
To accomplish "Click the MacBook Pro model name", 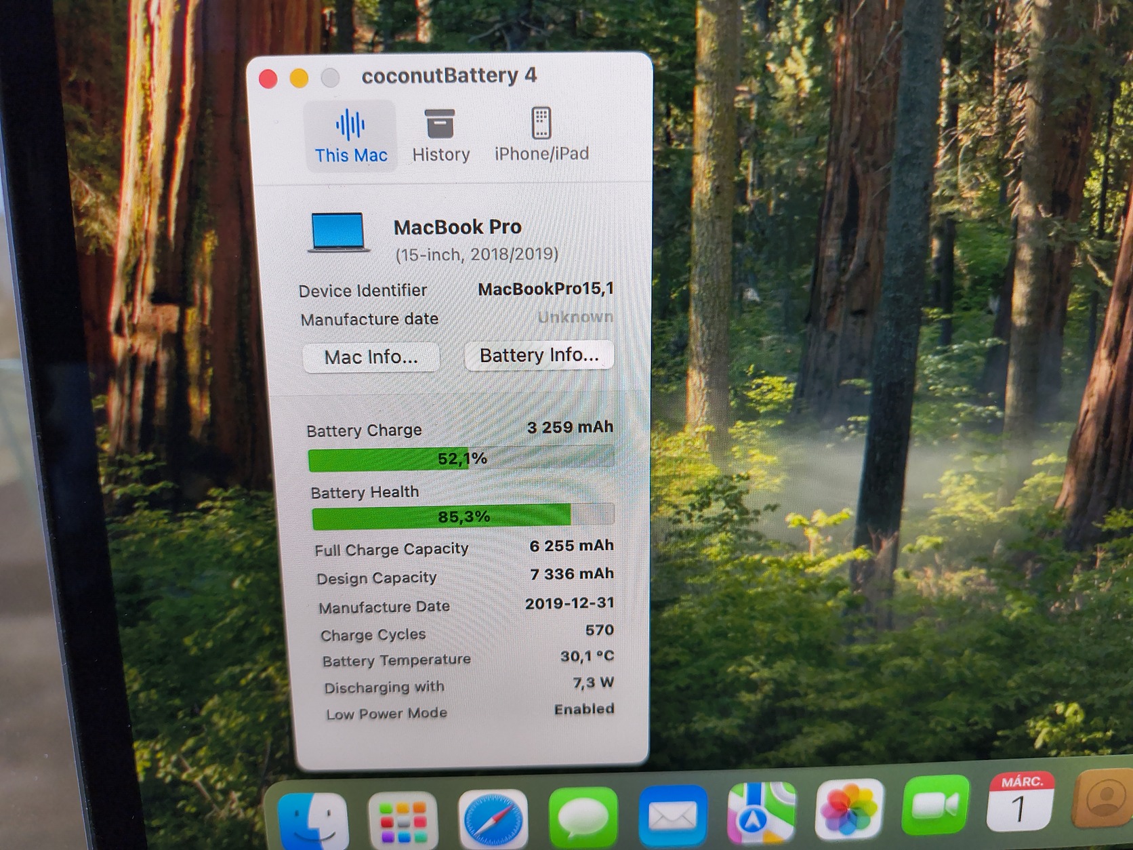I will coord(457,227).
